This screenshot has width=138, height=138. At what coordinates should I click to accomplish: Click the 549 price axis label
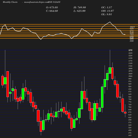point(130,125)
